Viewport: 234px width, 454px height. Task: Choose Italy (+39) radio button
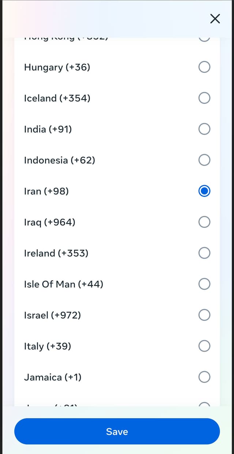(204, 346)
